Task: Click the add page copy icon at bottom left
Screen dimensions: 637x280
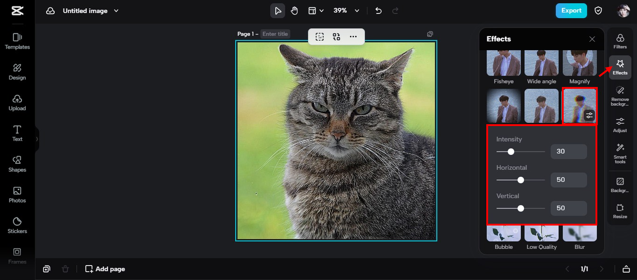Action: coord(46,269)
